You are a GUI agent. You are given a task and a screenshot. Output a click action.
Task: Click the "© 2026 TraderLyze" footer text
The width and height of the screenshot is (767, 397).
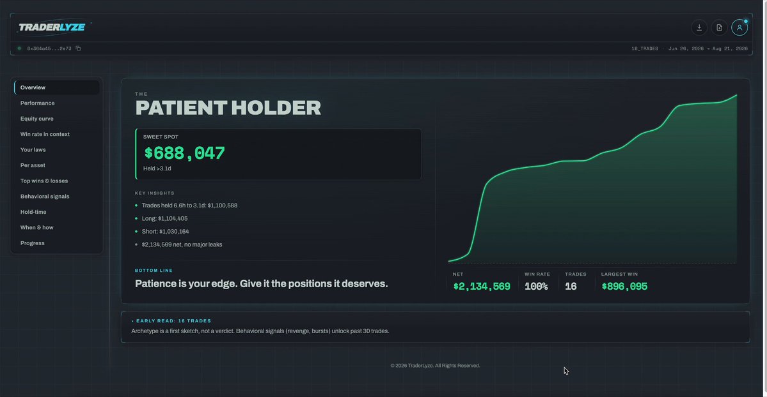tap(436, 366)
